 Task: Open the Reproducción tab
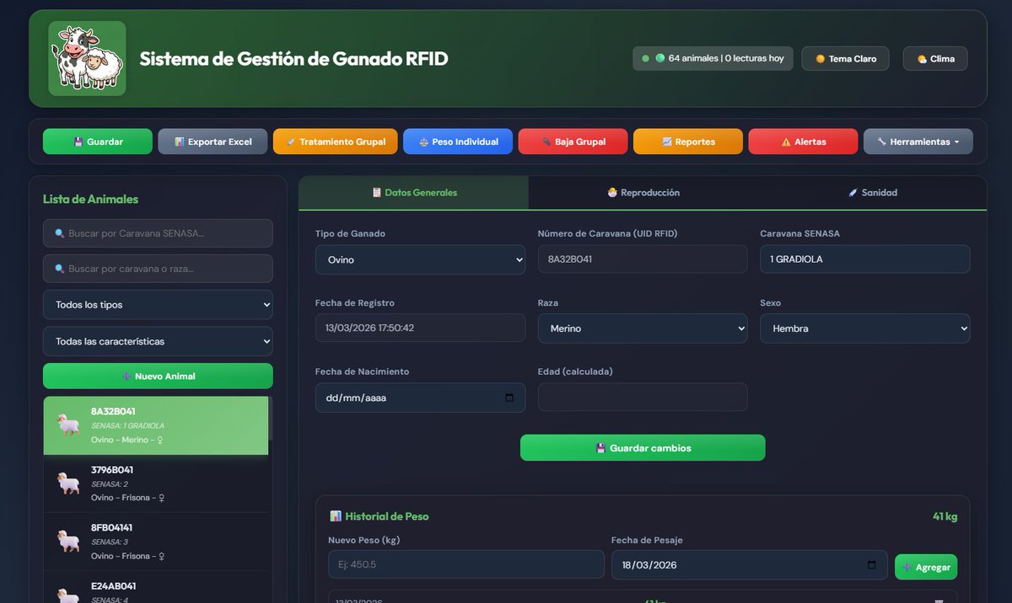point(643,193)
